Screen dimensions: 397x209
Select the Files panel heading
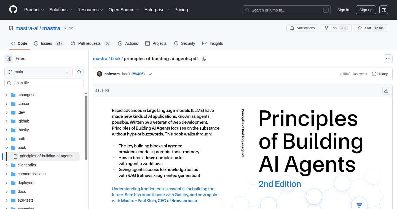[20, 58]
